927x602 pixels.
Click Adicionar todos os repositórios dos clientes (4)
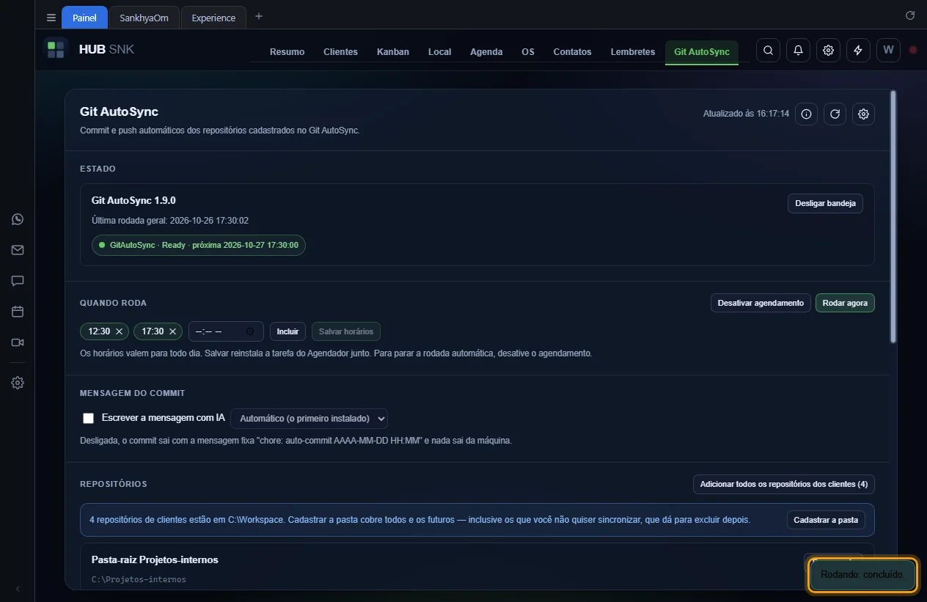[x=783, y=485]
